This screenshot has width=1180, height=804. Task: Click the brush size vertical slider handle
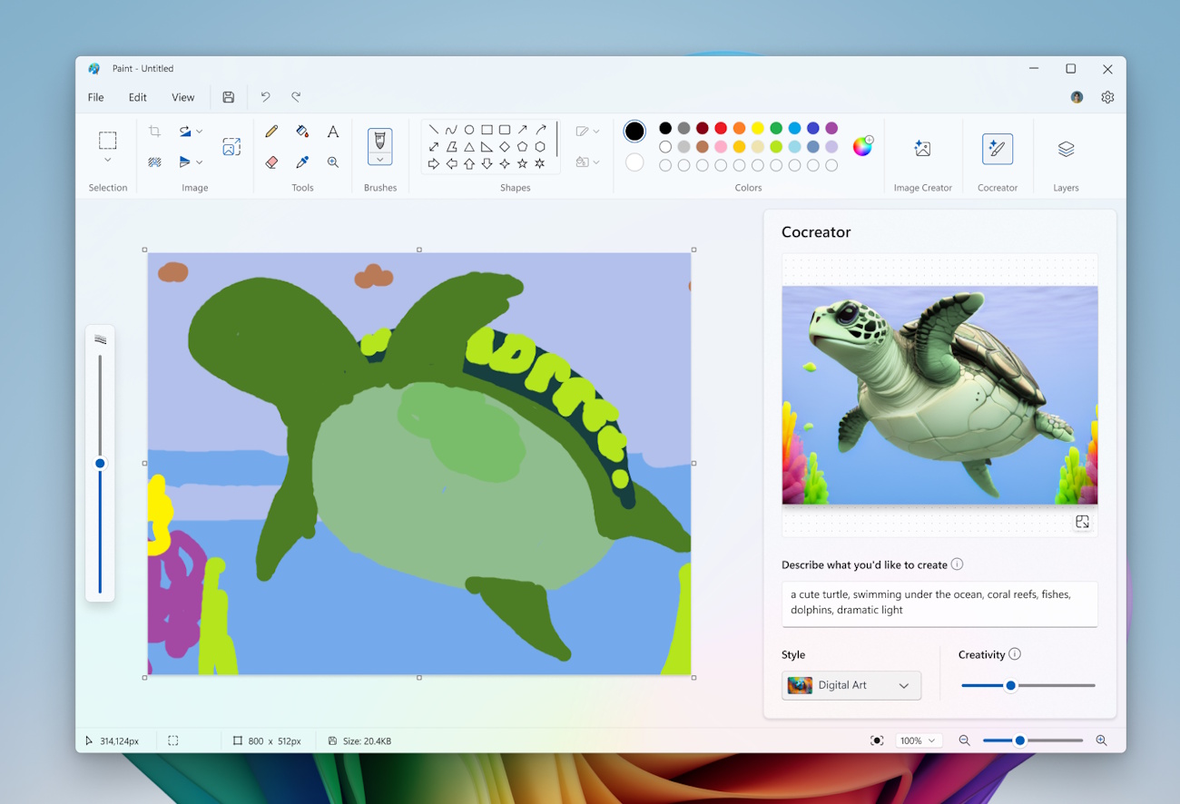(x=100, y=464)
